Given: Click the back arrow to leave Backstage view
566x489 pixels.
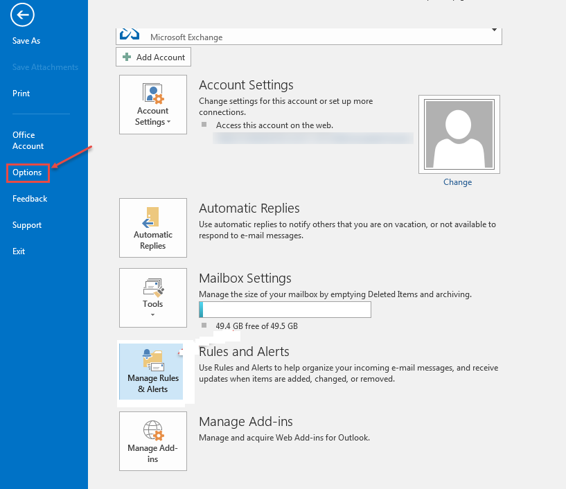Looking at the screenshot, I should click(21, 15).
